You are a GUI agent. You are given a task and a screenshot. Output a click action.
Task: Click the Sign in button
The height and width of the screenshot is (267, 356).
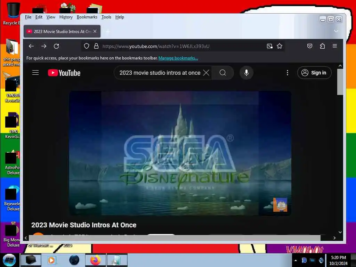tap(314, 73)
